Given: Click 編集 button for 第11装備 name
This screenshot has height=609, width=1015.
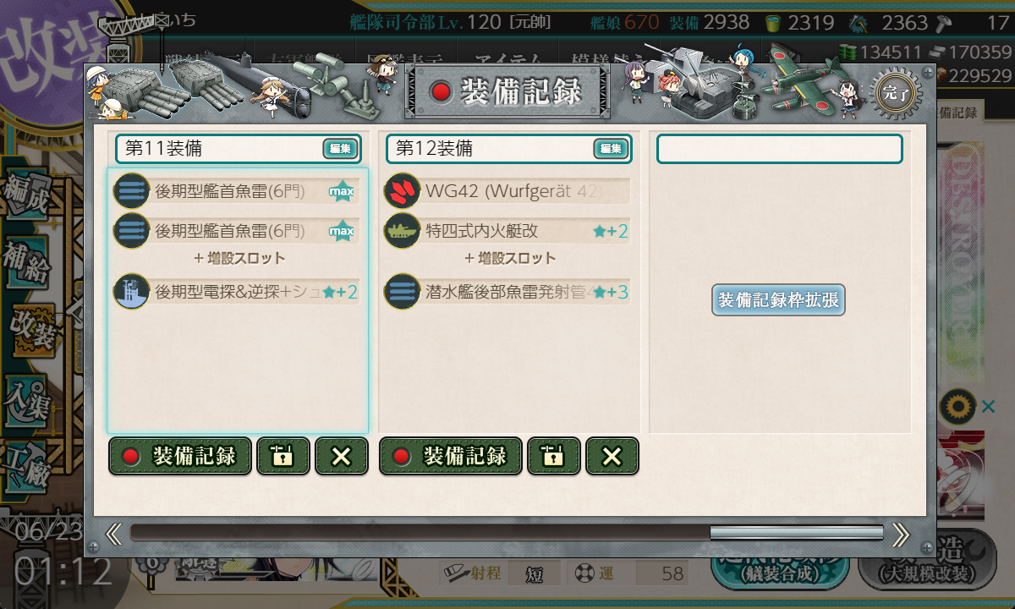Looking at the screenshot, I should (340, 149).
